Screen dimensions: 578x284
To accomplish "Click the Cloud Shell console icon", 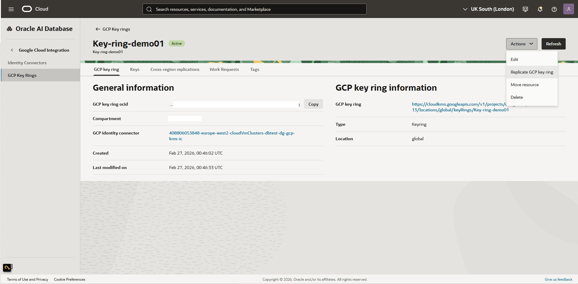I will pos(525,9).
